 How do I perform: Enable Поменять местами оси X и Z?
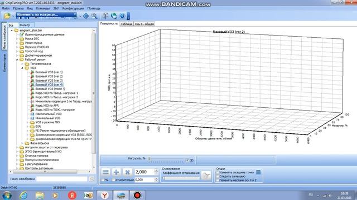[218, 180]
